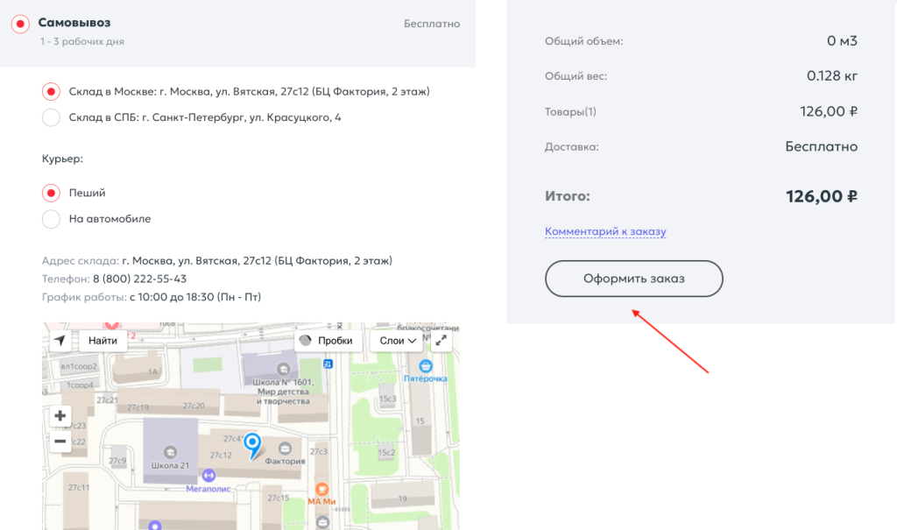
Task: Choose Пеший courier type
Action: click(x=52, y=193)
